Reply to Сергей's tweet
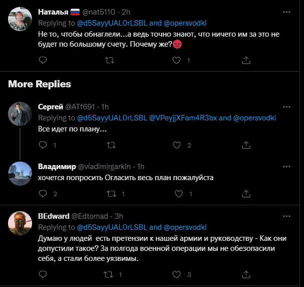Image resolution: width=304 pixels, height=287 pixels. pyautogui.click(x=43, y=146)
